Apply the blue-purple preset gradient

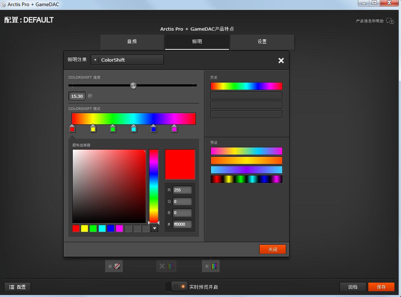pyautogui.click(x=247, y=170)
